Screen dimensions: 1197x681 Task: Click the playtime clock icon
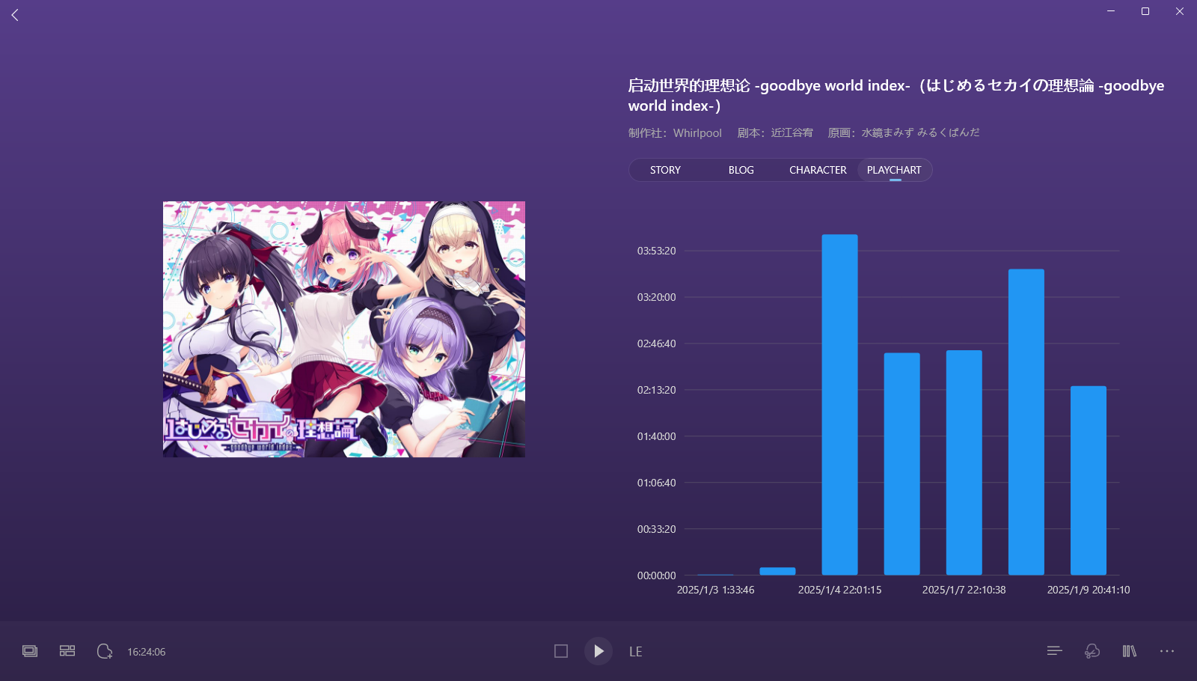[x=105, y=651]
